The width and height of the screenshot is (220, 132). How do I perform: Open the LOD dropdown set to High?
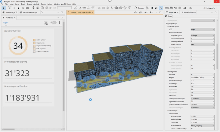(x=202, y=29)
